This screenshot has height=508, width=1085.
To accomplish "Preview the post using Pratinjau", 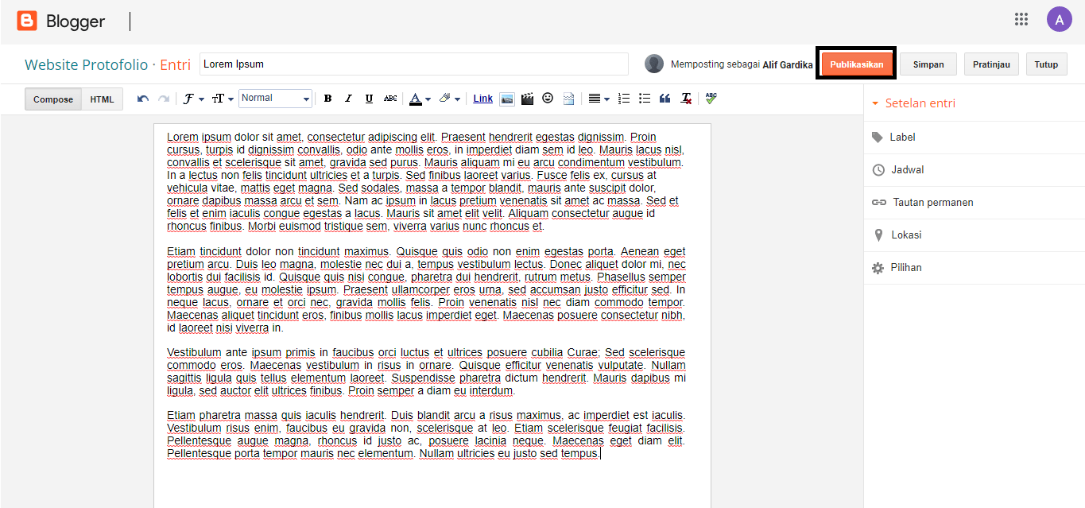I will [x=990, y=64].
